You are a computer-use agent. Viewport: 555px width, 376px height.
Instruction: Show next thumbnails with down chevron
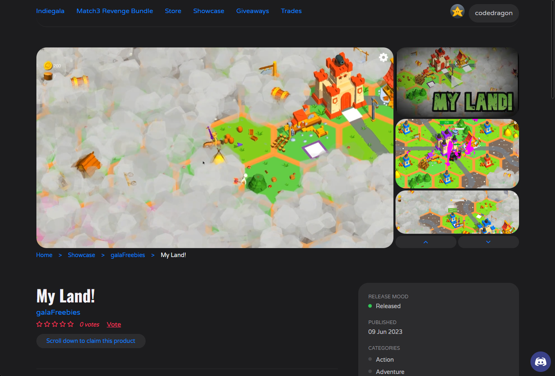click(x=488, y=242)
